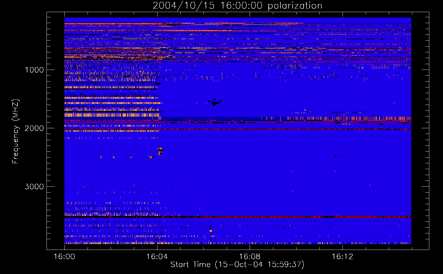
Task: Click the 3000 frequency tick label
Action: (x=34, y=187)
